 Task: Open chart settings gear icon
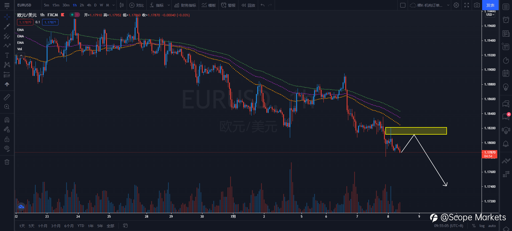pos(456,5)
